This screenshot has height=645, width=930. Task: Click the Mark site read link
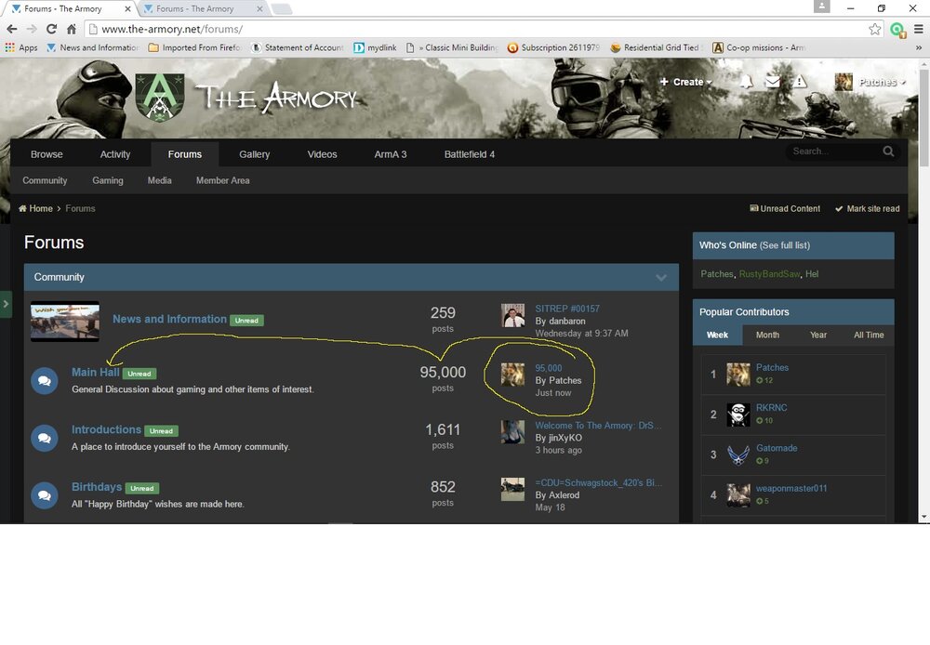(x=867, y=209)
